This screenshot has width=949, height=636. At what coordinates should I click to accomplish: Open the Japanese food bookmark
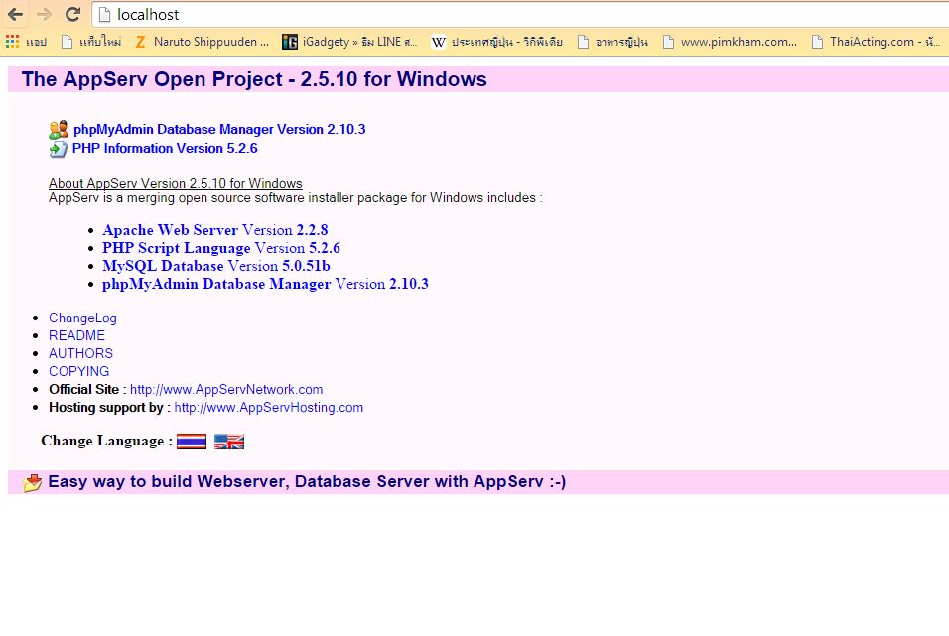click(612, 41)
